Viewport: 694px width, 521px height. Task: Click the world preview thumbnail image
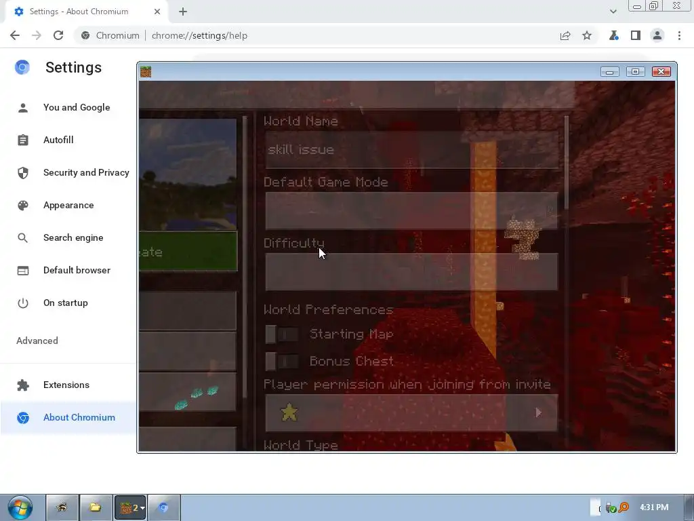[x=188, y=174]
